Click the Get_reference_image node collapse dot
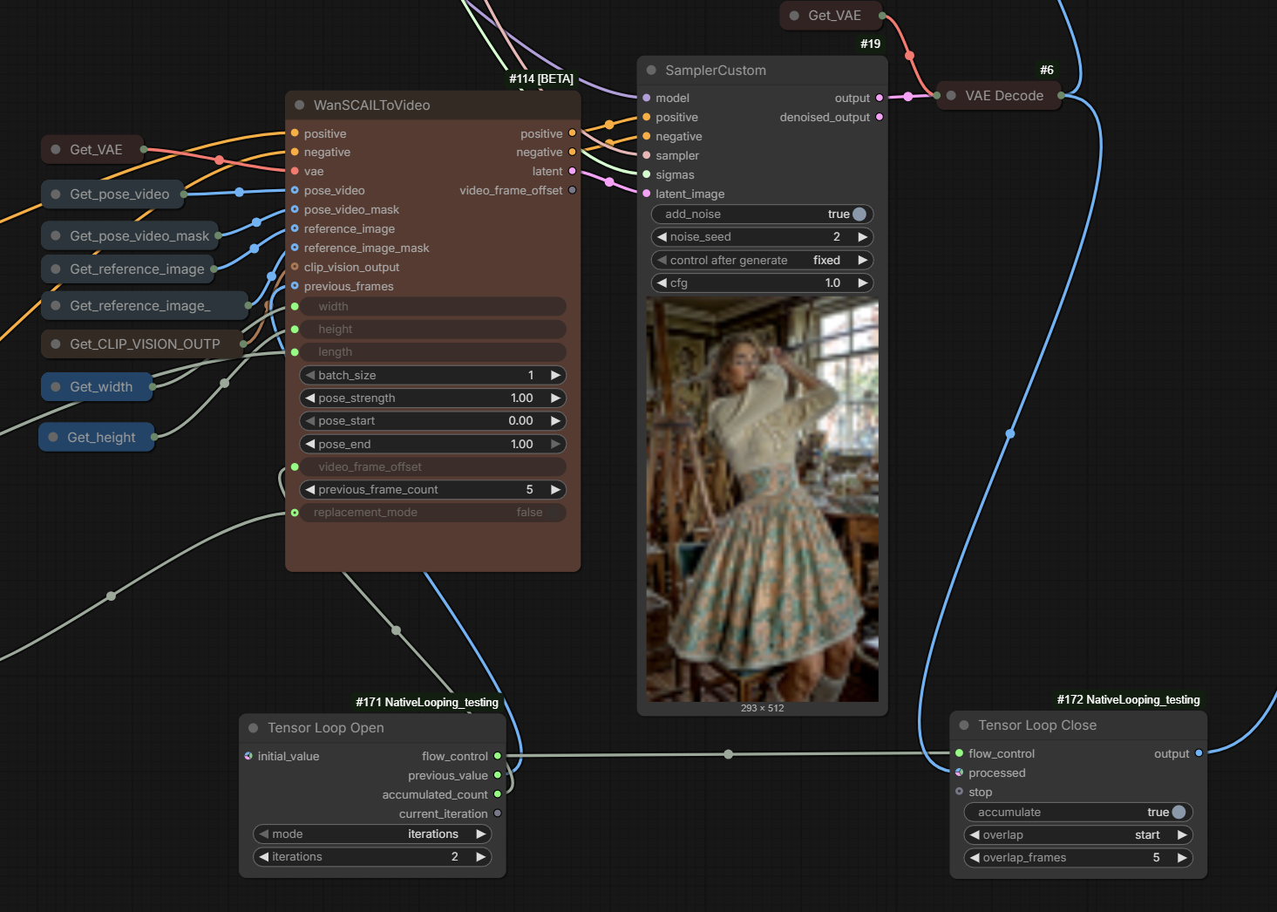 [56, 269]
